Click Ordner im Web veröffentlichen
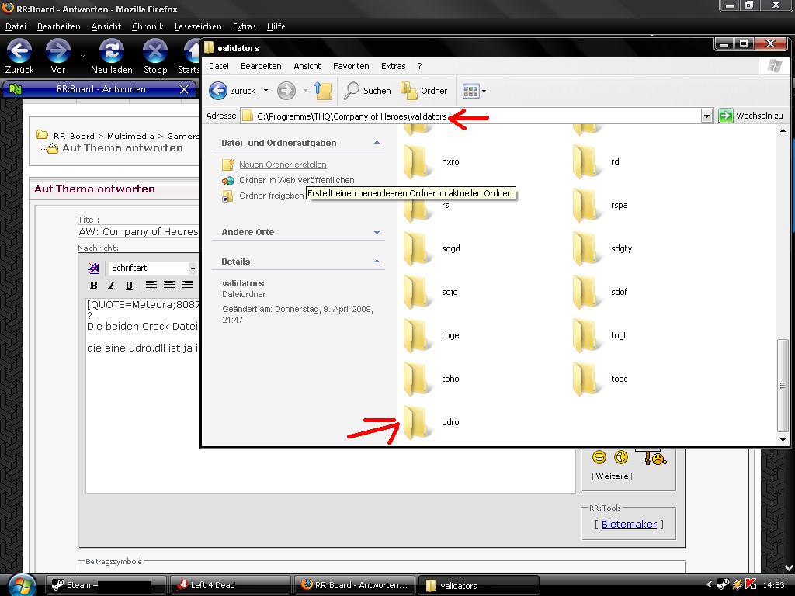 coord(297,180)
